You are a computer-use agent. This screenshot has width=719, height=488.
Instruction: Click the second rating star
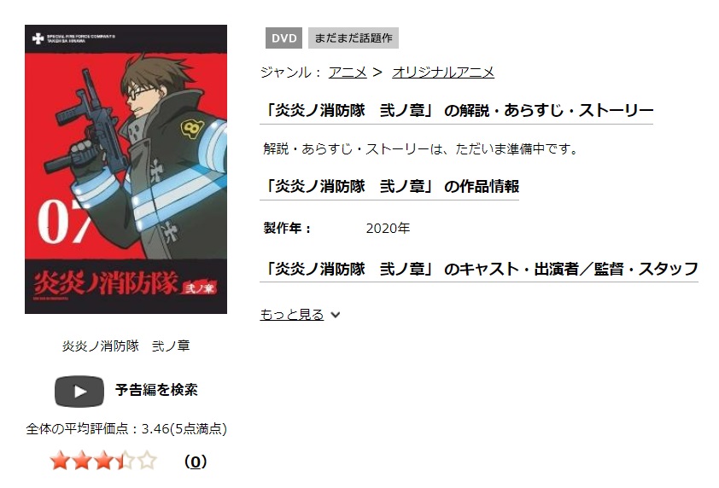pos(82,461)
